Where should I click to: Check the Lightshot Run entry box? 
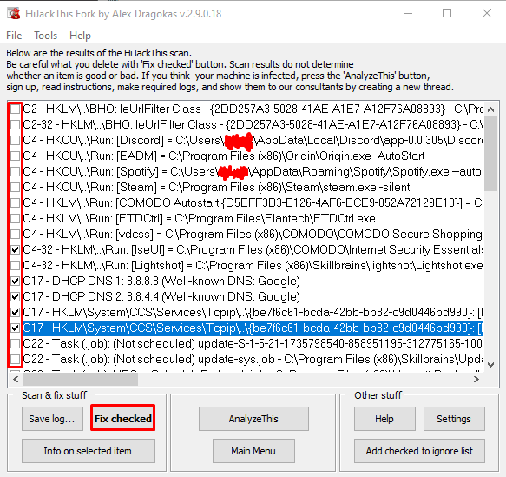pos(15,266)
